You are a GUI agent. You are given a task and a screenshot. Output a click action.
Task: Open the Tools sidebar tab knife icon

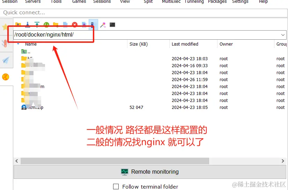[x=5, y=43]
